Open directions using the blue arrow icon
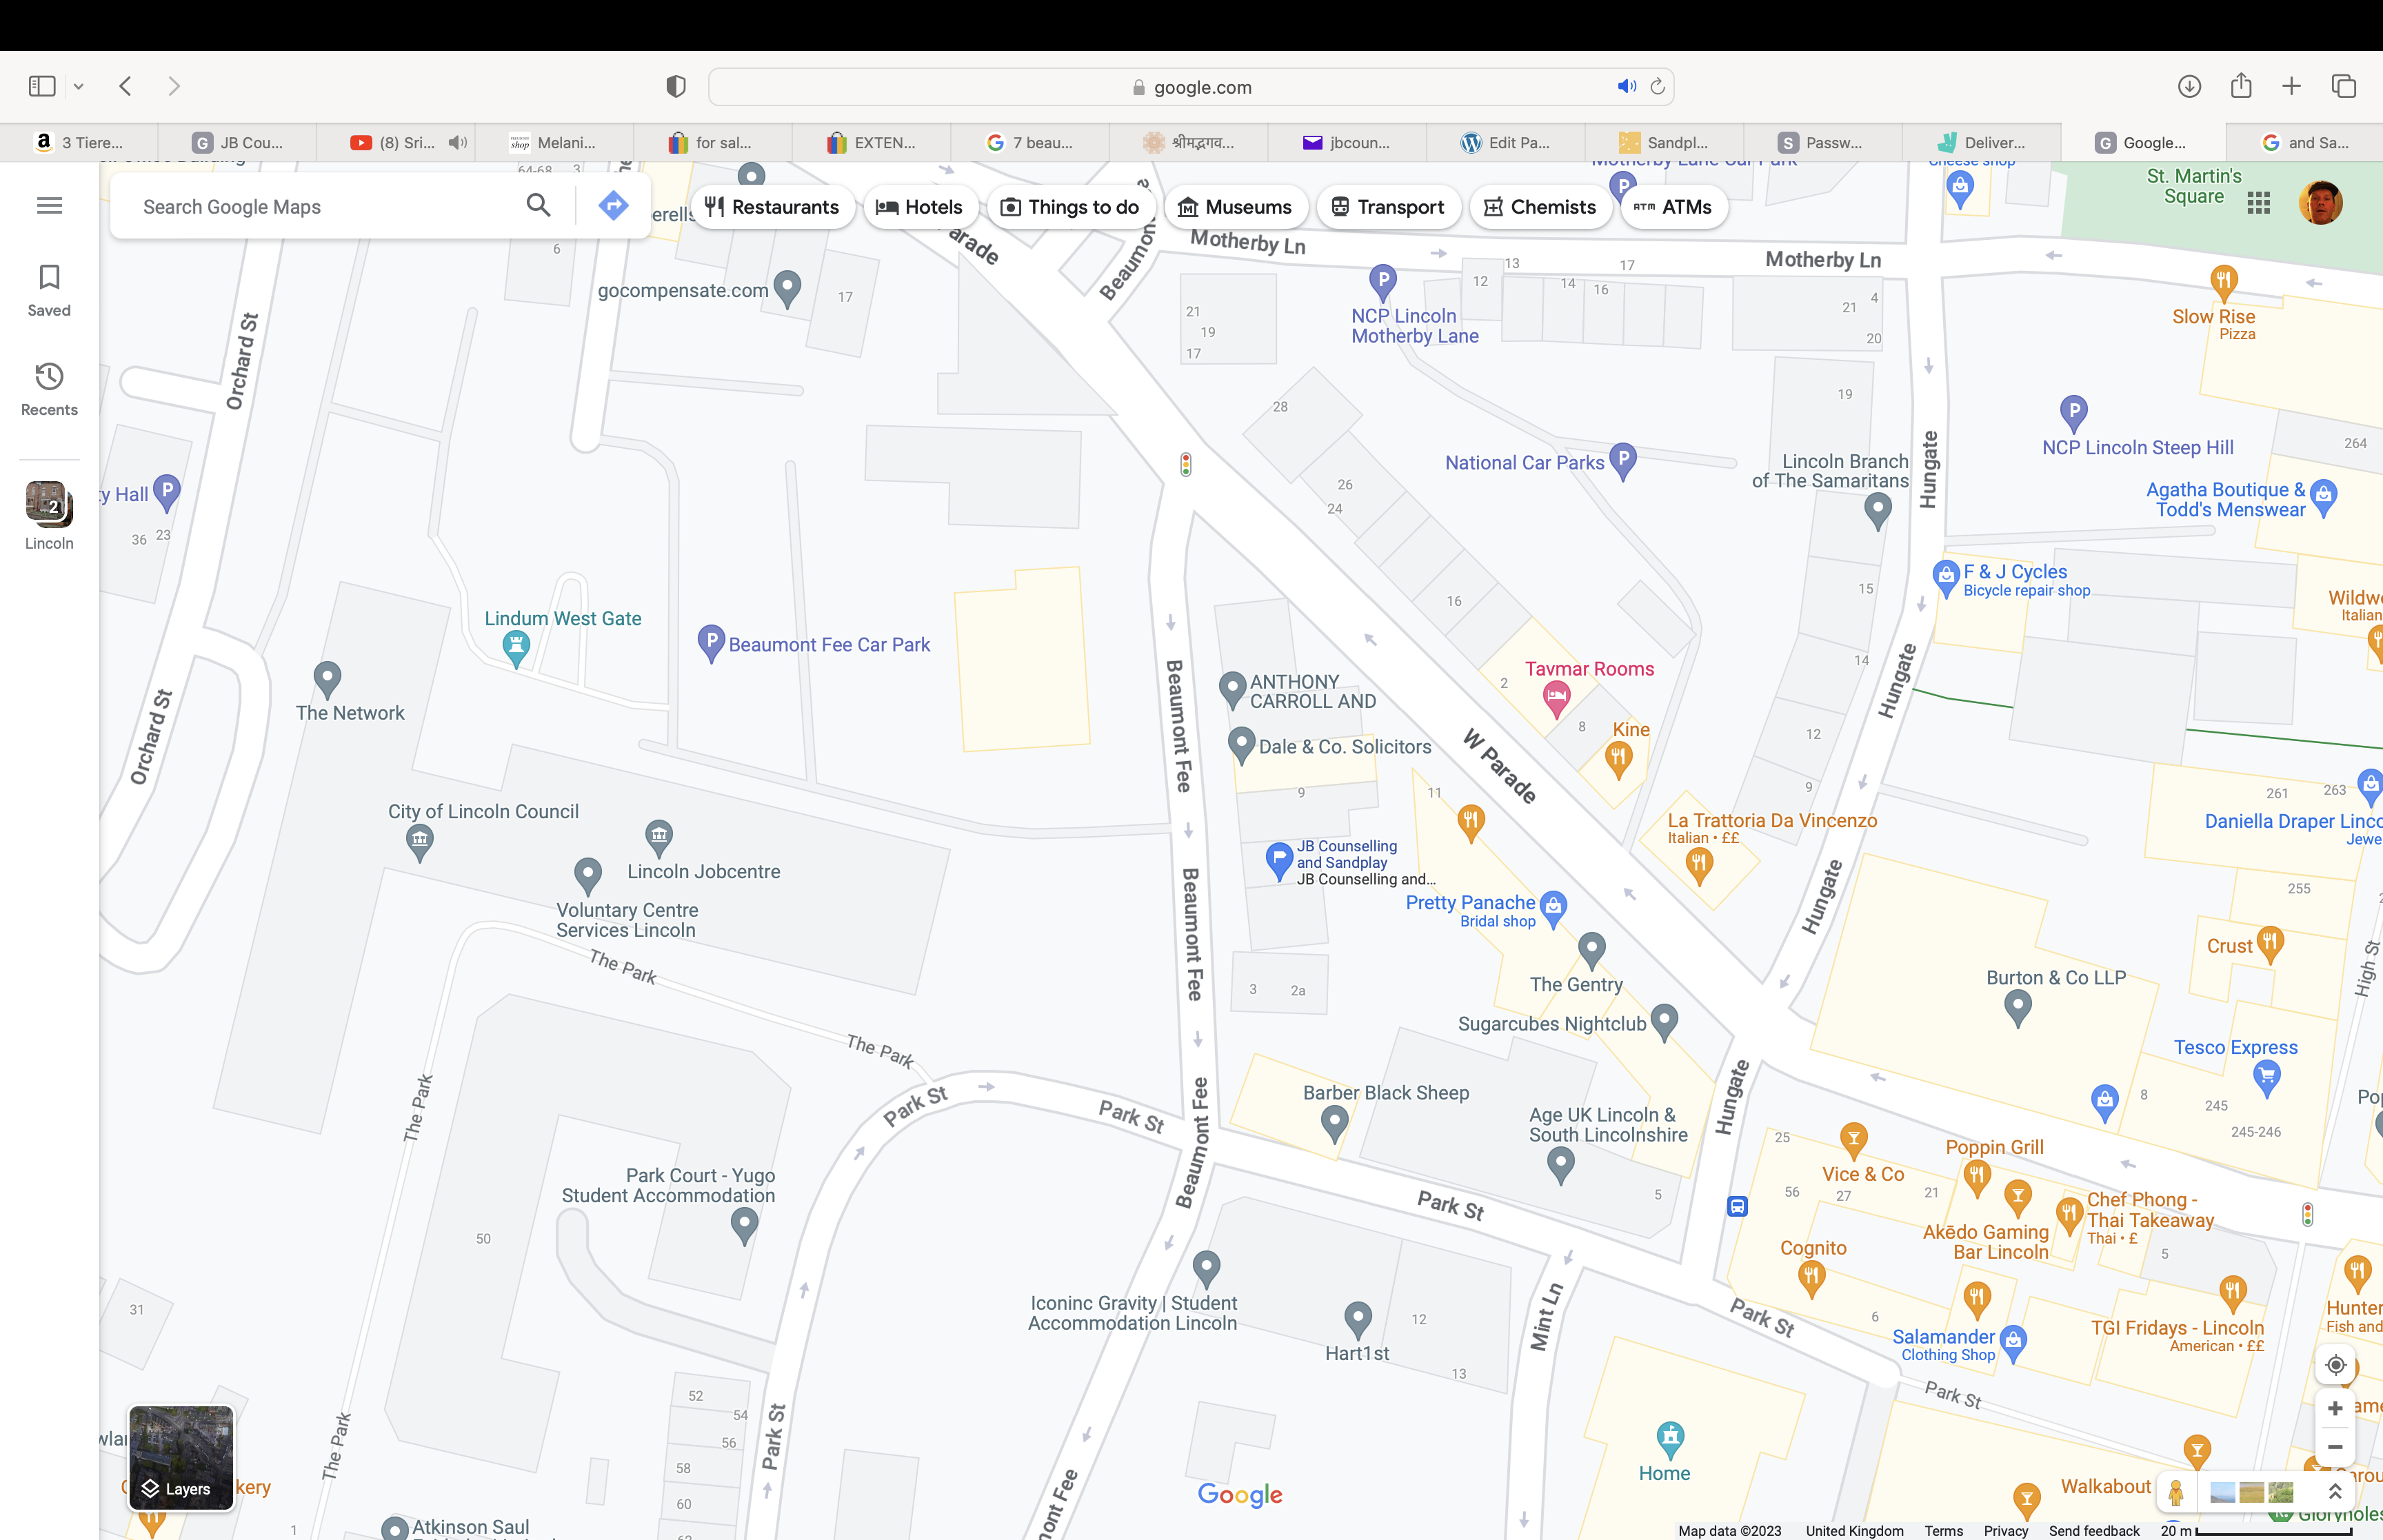 pyautogui.click(x=613, y=206)
